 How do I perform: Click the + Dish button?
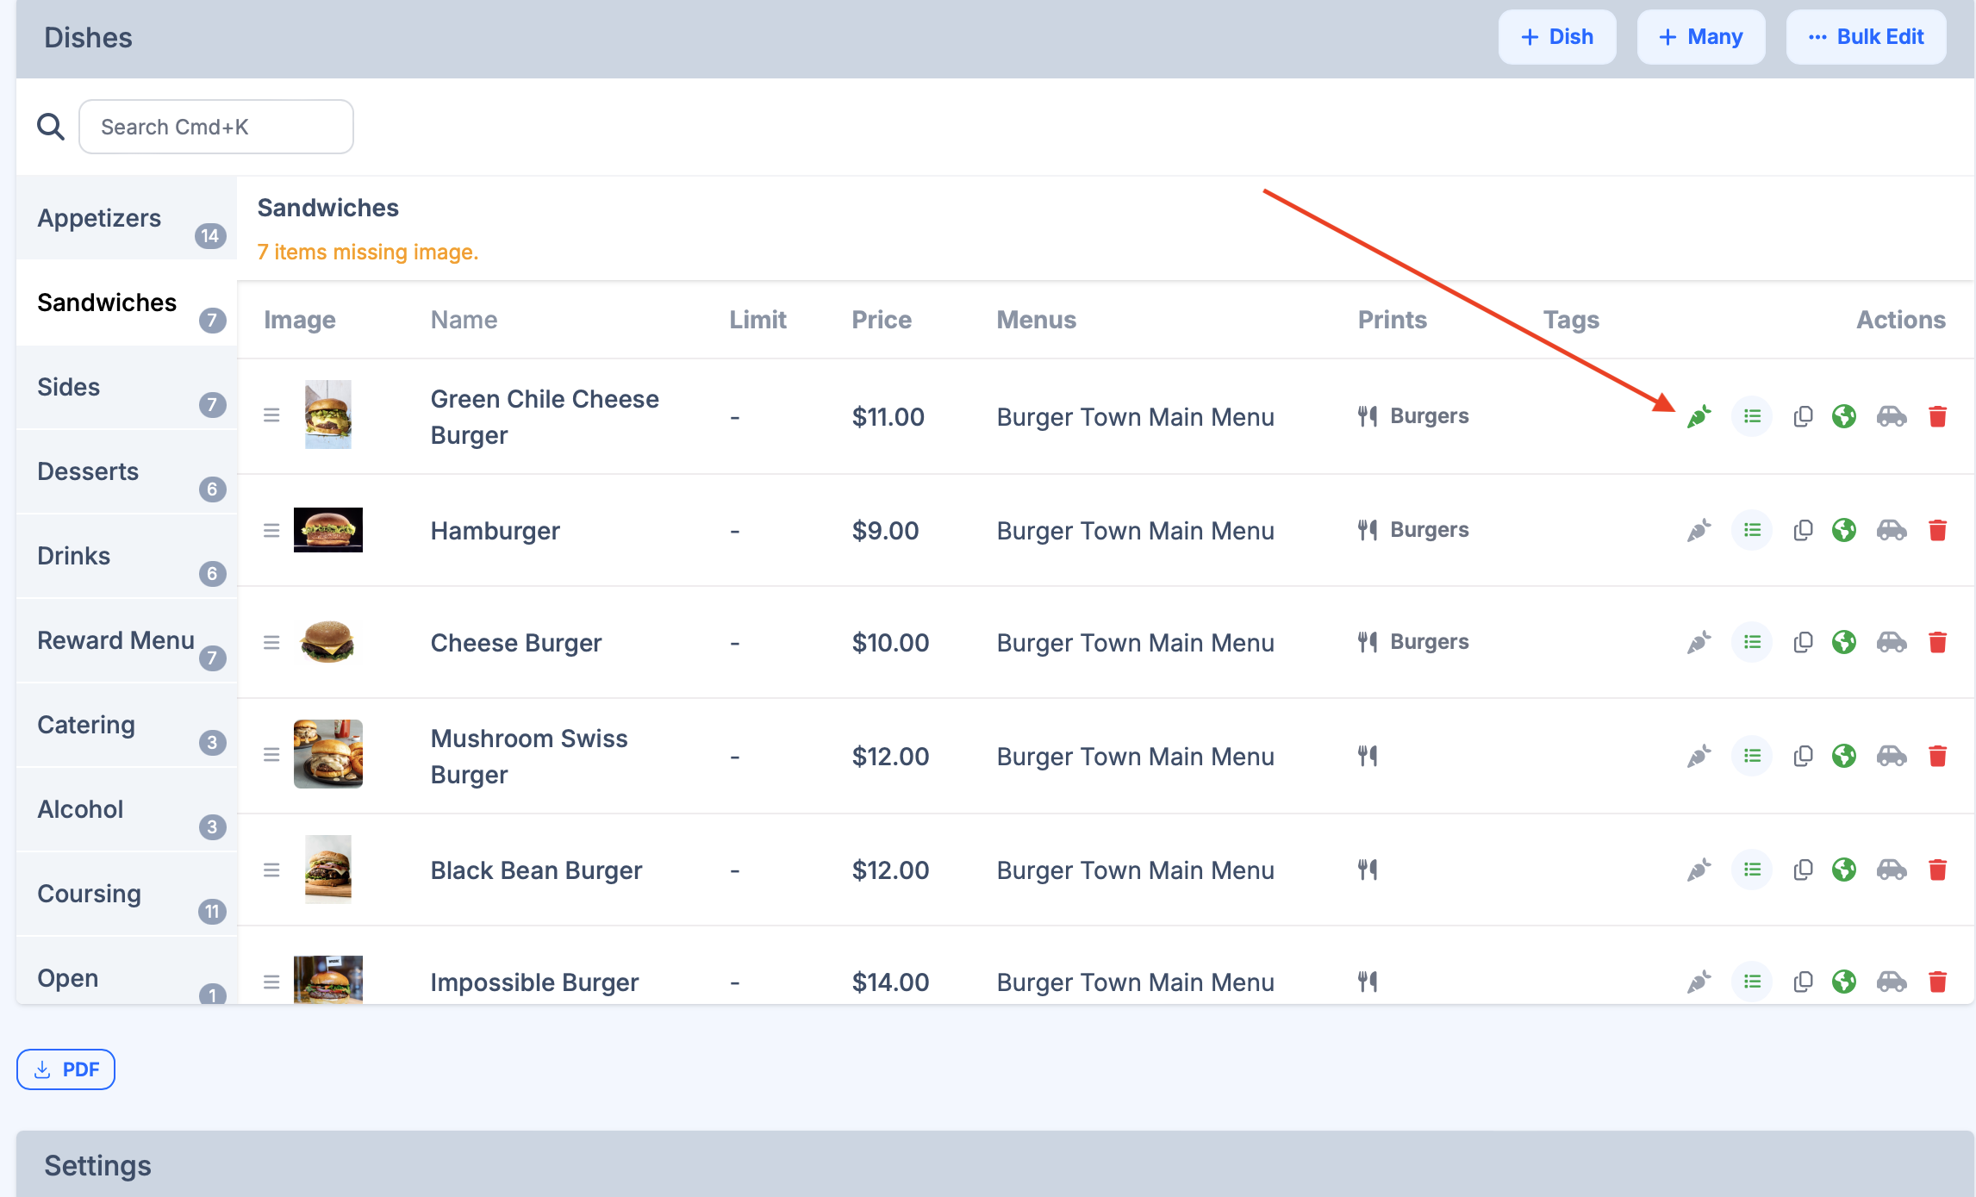(1556, 37)
